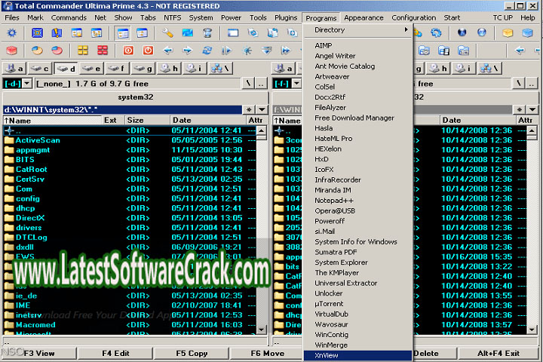Click left panel scrollbar up arrow
Viewport: 543px width, 362px height.
pos(262,130)
